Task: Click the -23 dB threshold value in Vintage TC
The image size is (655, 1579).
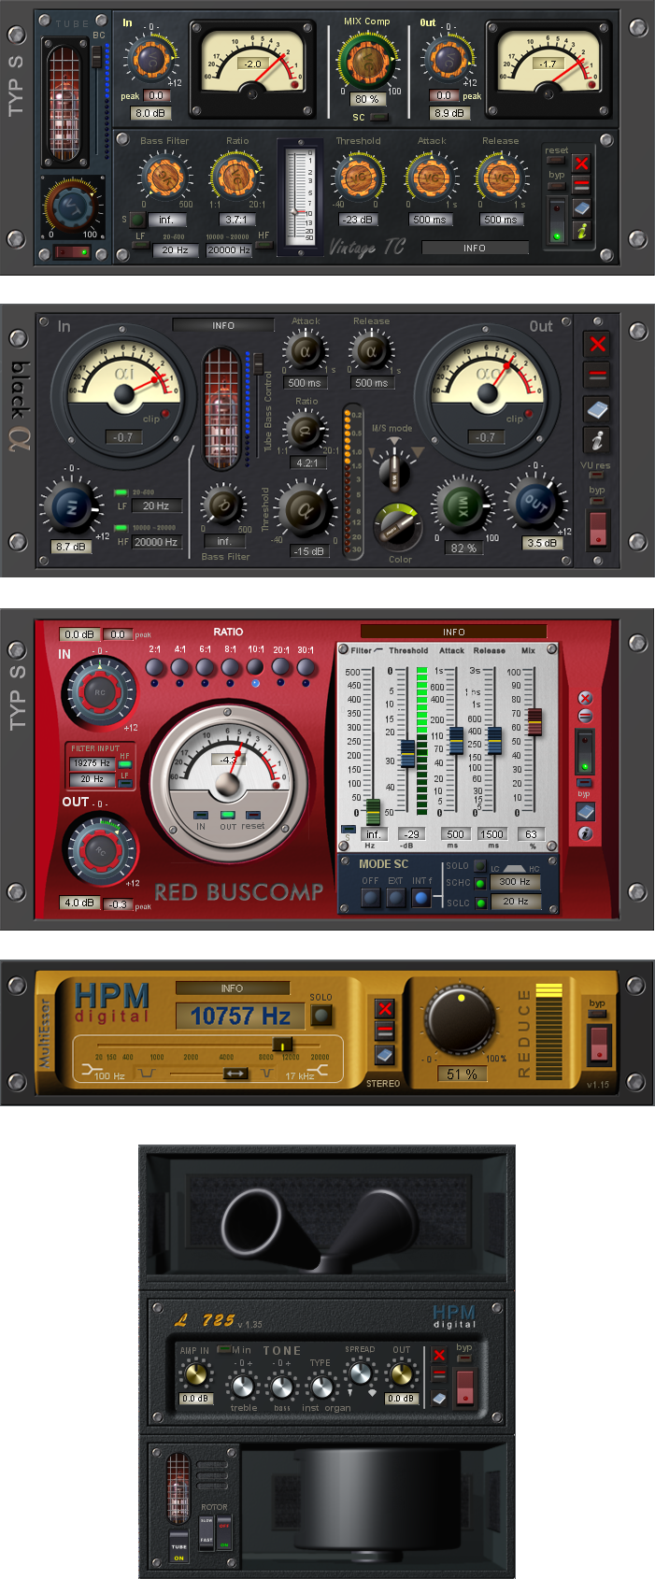Action: (x=357, y=220)
